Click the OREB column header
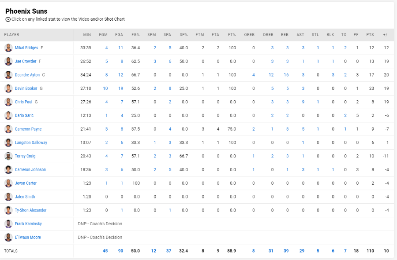Screen dimensions: 397x260 pyautogui.click(x=249, y=35)
